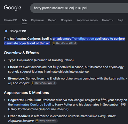
Task: Click the bold Type: label
Action: (12, 60)
